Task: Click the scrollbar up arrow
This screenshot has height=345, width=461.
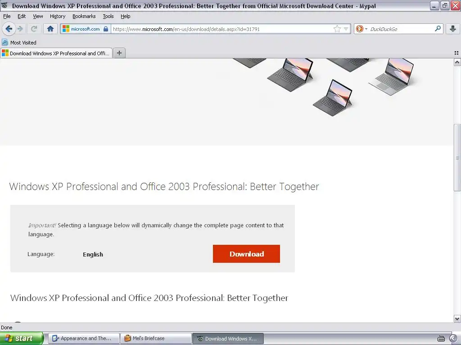Action: click(457, 62)
